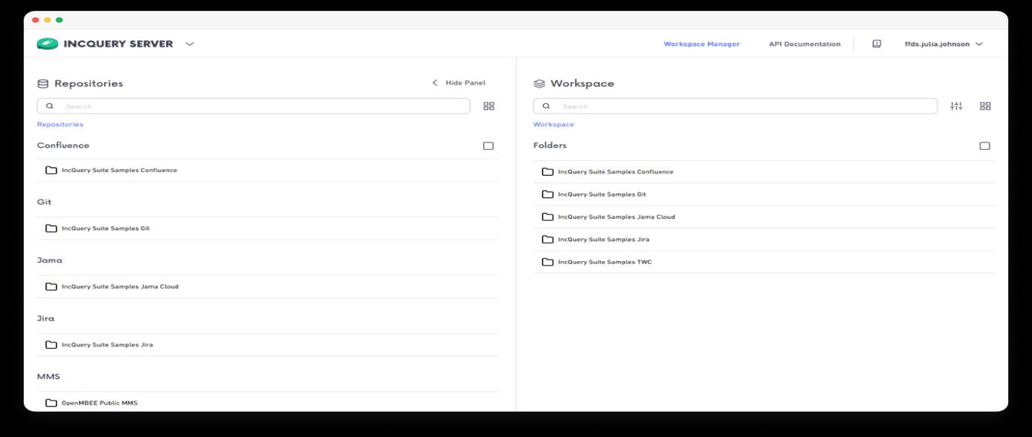The height and width of the screenshot is (437, 1032).
Task: Open the ffds.julia.johnson user menu
Action: [x=943, y=44]
